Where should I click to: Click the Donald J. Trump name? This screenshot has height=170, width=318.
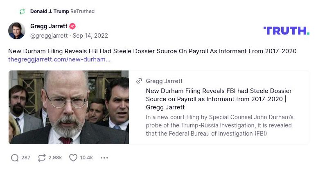(x=50, y=11)
